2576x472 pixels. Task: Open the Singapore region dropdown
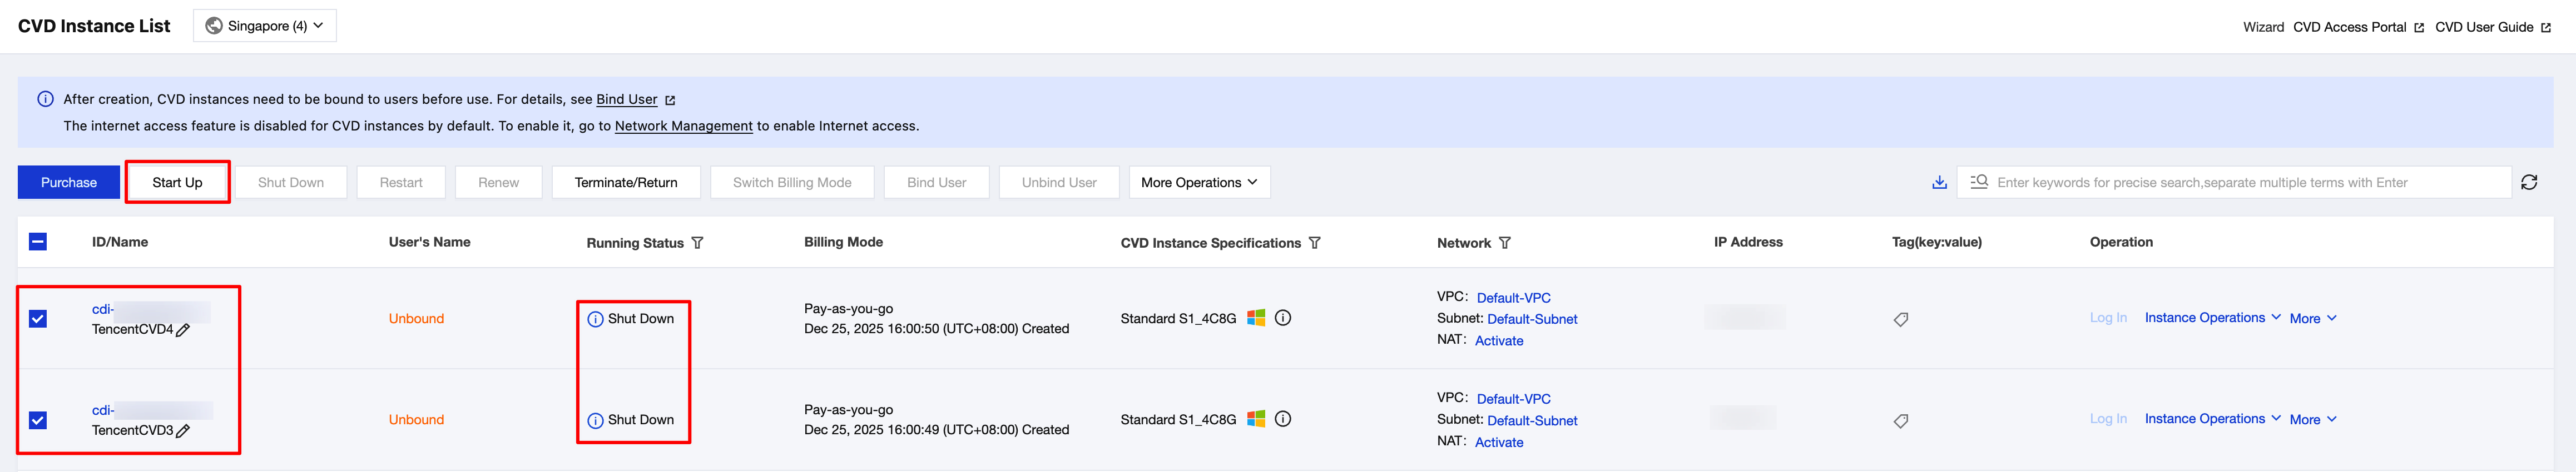pyautogui.click(x=265, y=26)
